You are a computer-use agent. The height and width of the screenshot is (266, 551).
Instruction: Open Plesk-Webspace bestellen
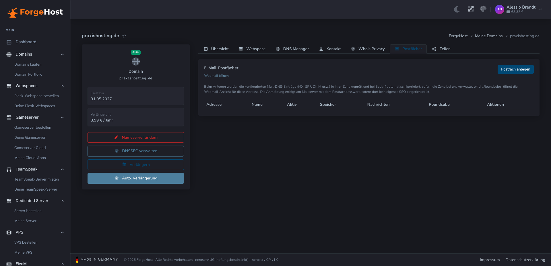[36, 96]
